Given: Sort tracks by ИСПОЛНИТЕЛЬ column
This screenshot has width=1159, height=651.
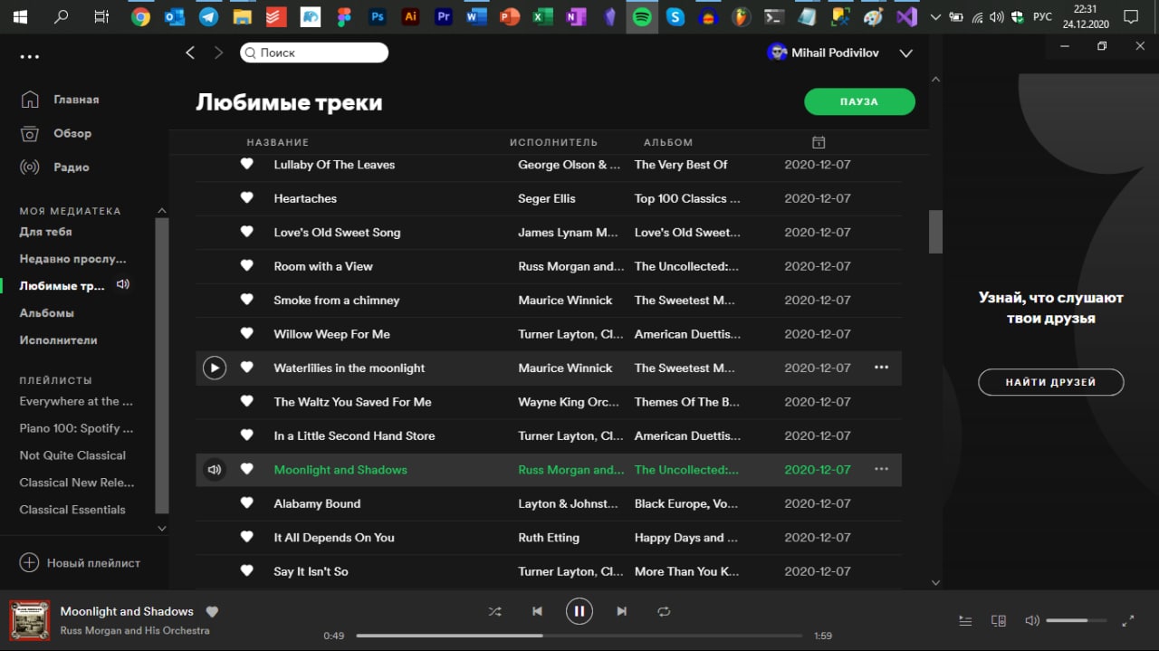Looking at the screenshot, I should coord(554,142).
